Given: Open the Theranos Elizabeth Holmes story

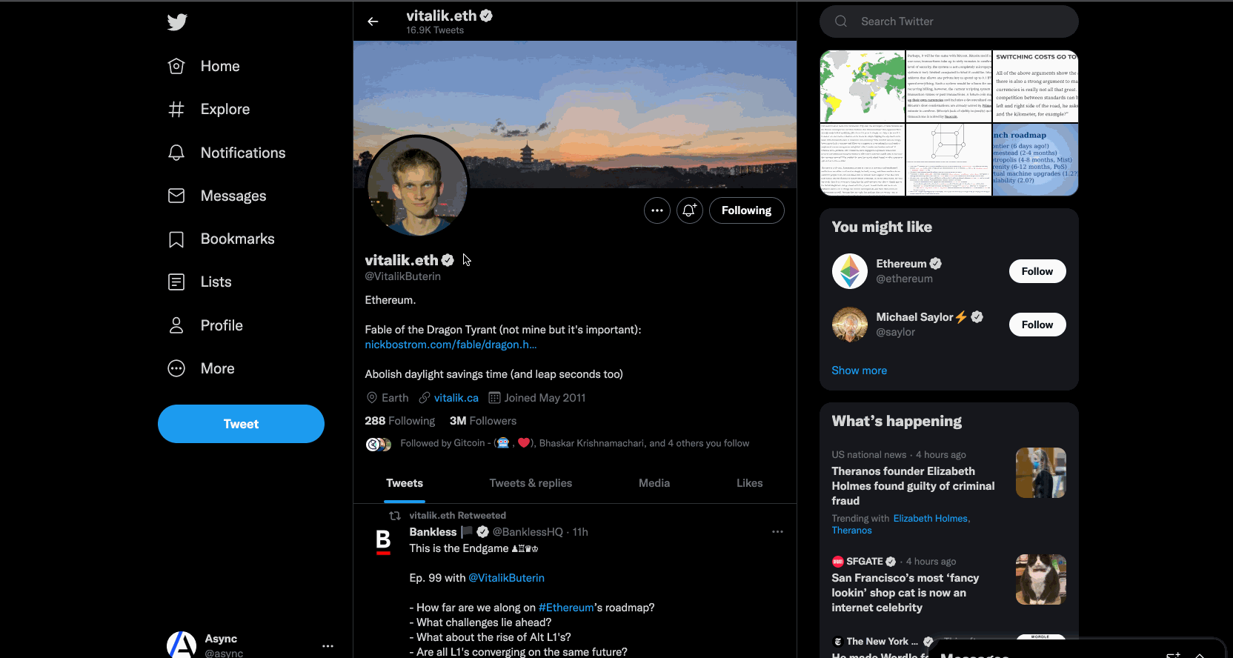Looking at the screenshot, I should 913,486.
